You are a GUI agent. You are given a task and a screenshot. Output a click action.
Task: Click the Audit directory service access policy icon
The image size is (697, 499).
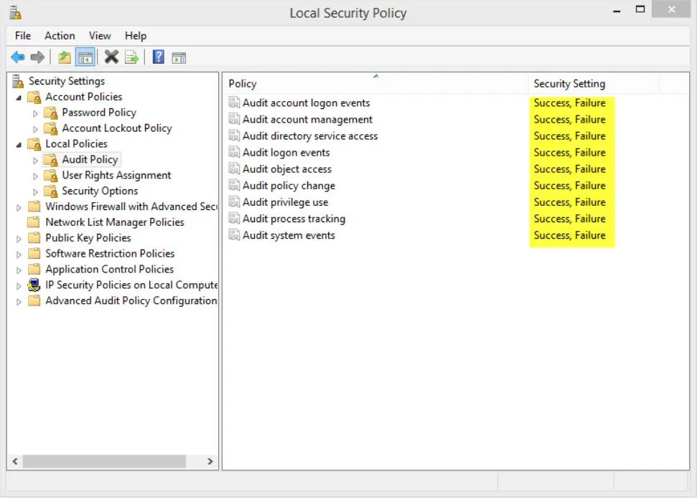click(234, 136)
